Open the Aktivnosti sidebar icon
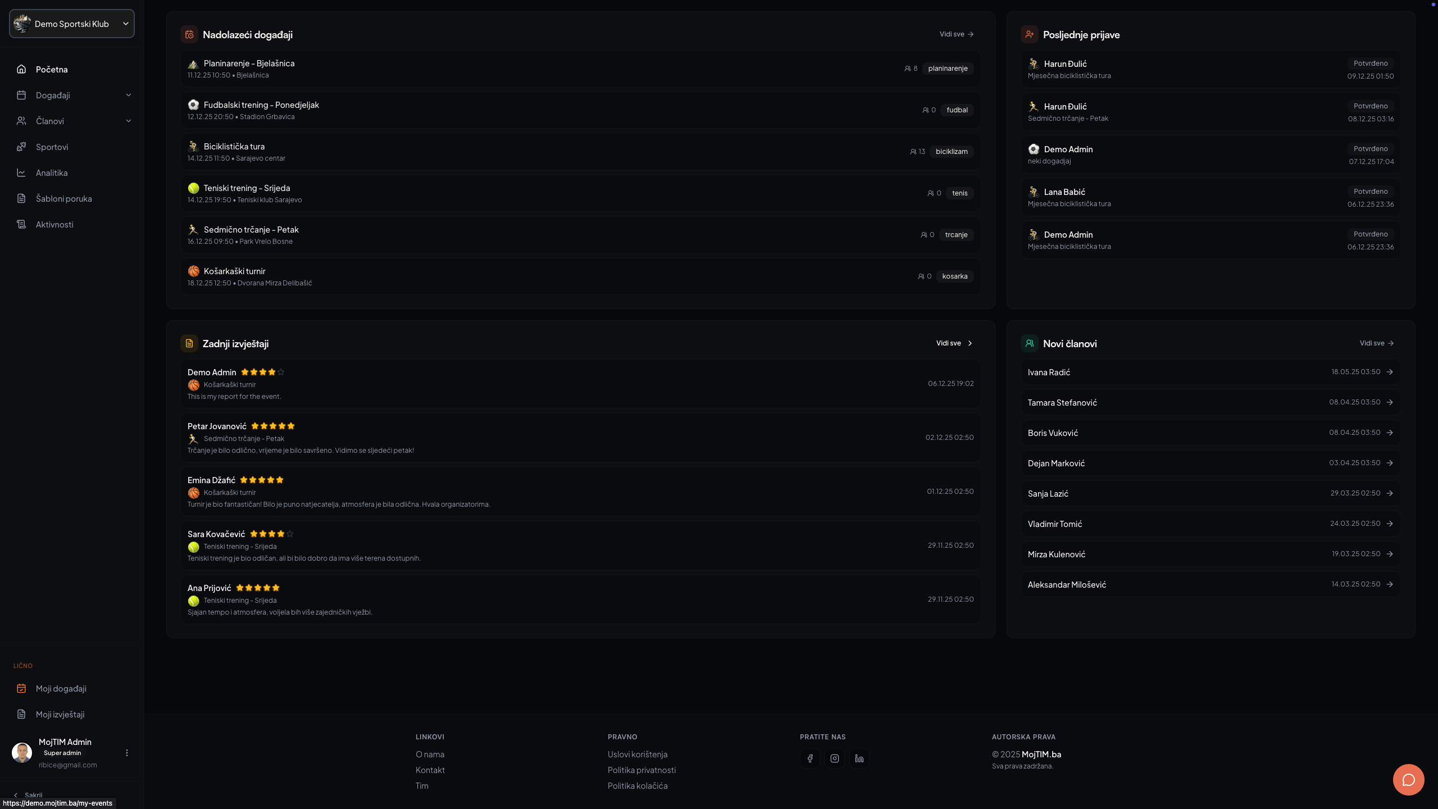The height and width of the screenshot is (809, 1438). 21,224
